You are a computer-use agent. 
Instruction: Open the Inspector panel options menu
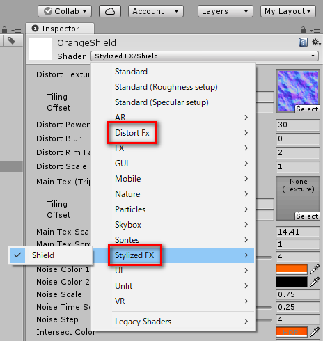coord(315,31)
